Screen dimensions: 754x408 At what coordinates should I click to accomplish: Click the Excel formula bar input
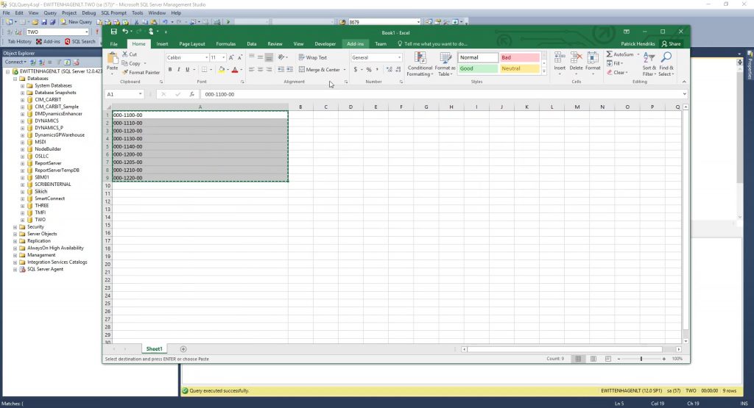(x=442, y=94)
